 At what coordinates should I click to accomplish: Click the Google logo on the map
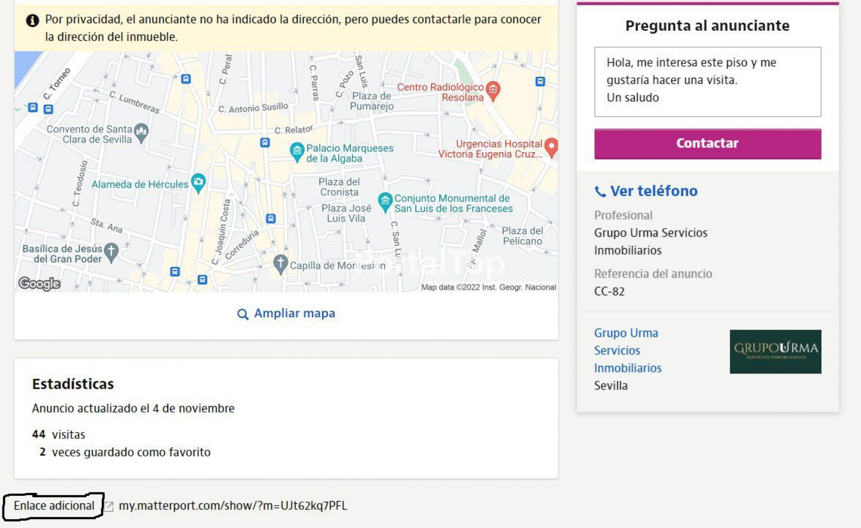pos(39,283)
